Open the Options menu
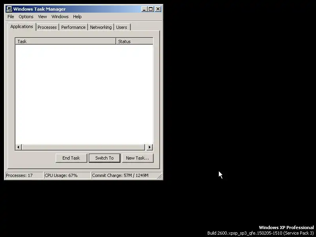The image size is (316, 237). [26, 17]
